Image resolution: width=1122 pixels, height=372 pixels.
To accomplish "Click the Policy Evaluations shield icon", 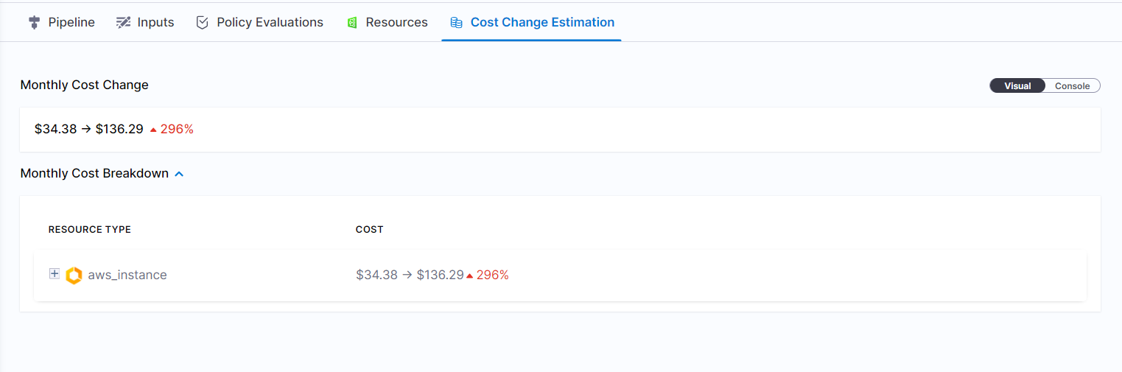I will click(202, 23).
